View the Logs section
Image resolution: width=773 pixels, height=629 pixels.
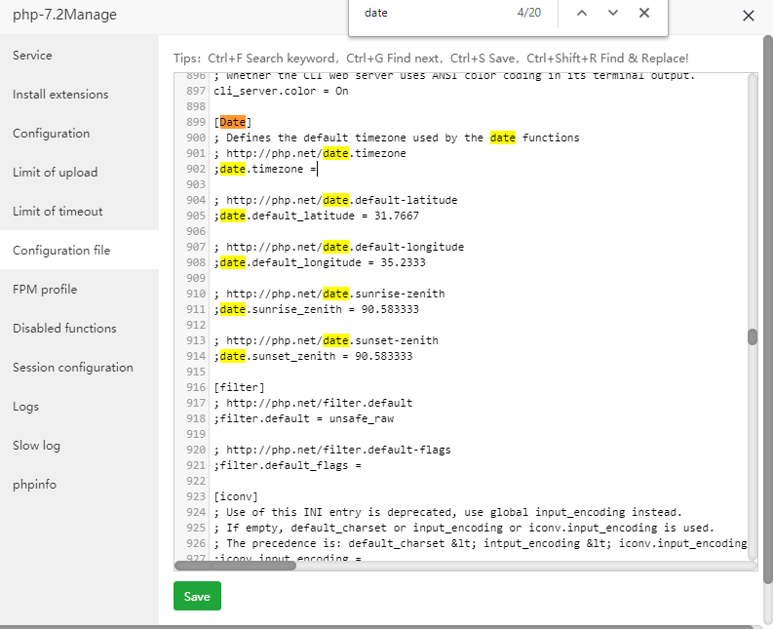click(26, 407)
